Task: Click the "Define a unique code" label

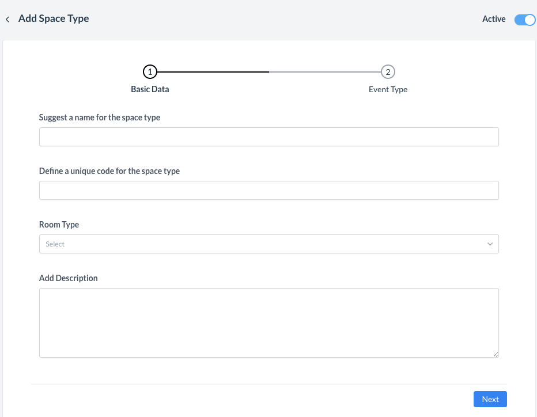Action: coord(109,171)
